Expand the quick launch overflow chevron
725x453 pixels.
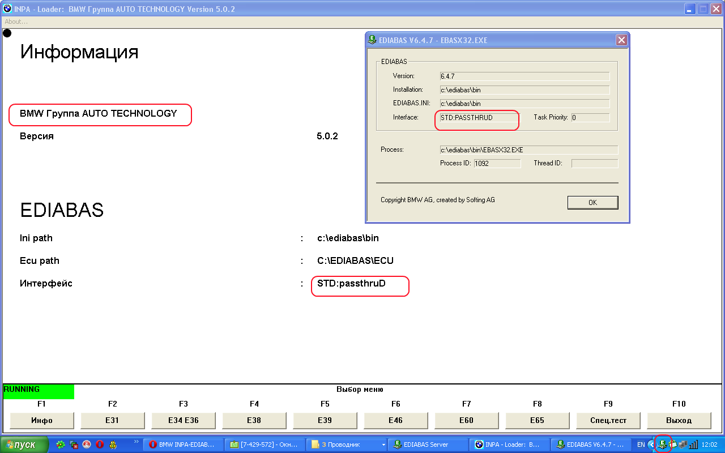coord(136,442)
